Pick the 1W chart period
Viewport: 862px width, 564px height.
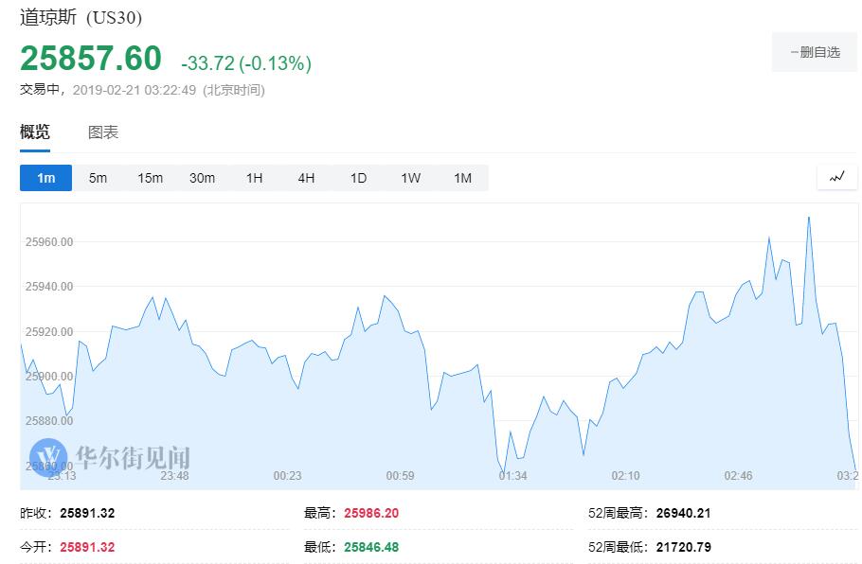pos(410,178)
